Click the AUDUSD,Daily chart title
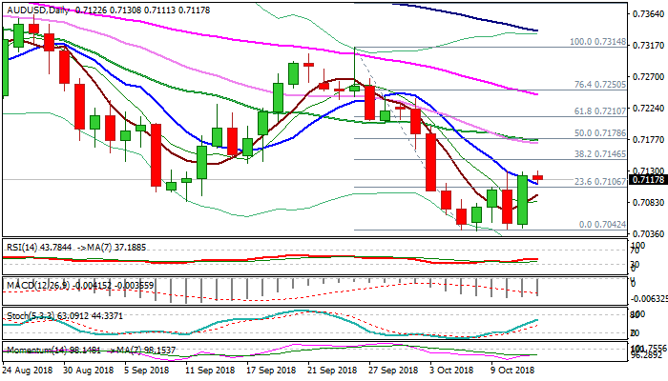Viewport: 668px width, 381px height. (39, 9)
